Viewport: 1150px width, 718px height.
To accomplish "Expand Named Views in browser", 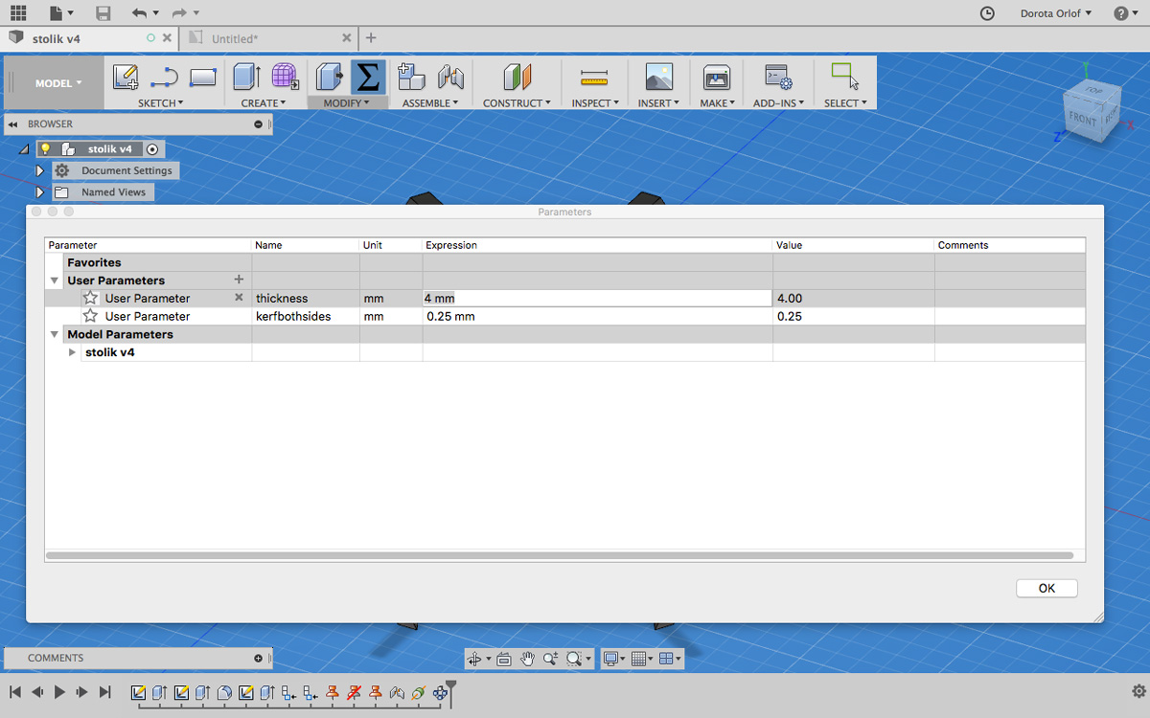I will 40,192.
